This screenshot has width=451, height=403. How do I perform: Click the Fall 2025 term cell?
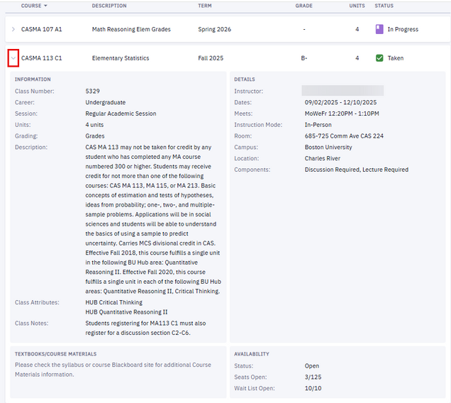pos(211,58)
